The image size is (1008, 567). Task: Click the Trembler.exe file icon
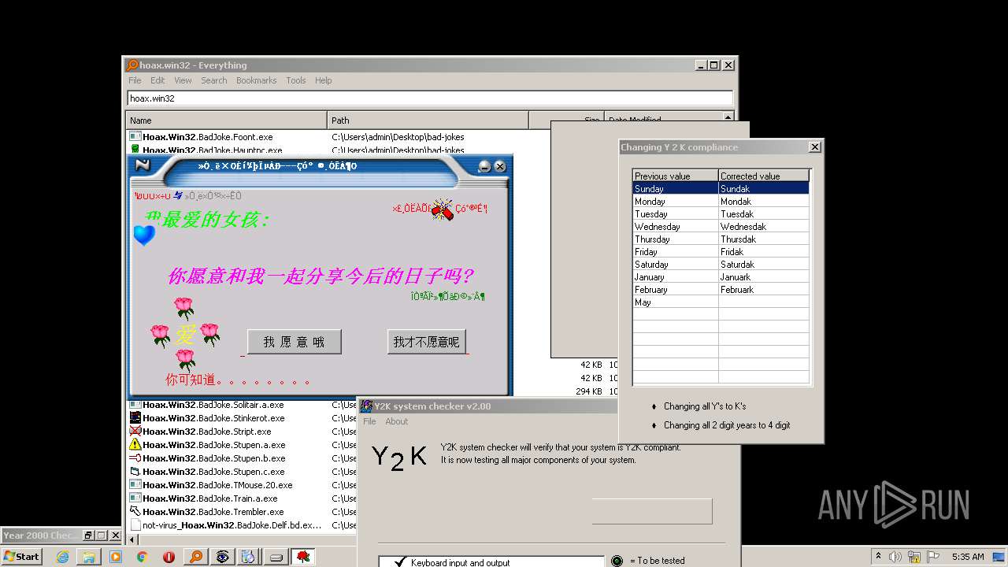pyautogui.click(x=135, y=512)
